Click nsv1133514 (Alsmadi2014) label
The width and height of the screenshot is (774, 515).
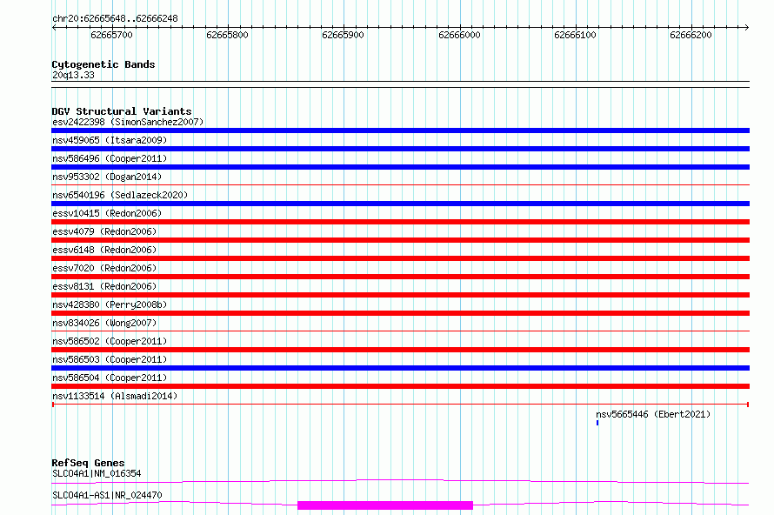pos(115,396)
